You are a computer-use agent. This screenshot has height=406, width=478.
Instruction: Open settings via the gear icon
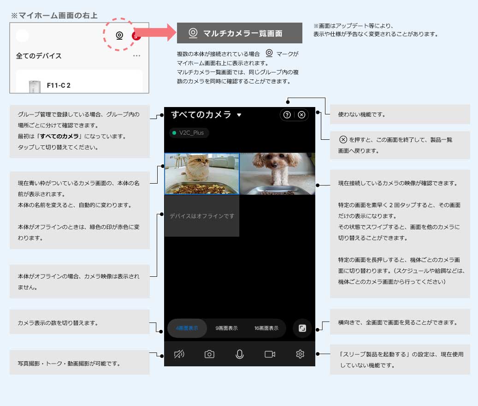300,354
